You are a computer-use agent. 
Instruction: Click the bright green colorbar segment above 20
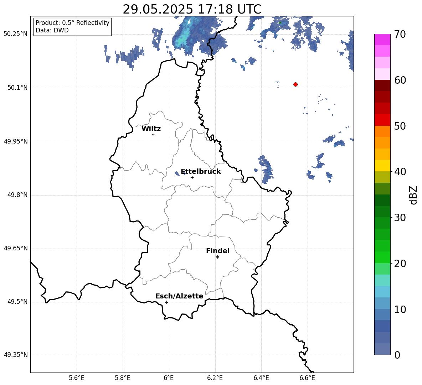pyautogui.click(x=382, y=257)
